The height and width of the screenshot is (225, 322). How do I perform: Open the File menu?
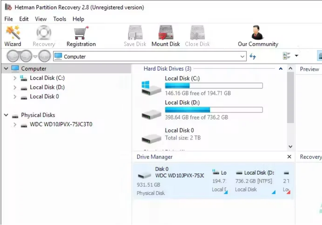8,19
